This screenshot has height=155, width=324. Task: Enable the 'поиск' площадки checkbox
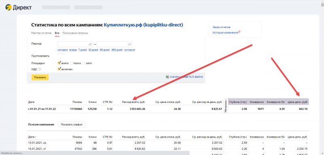pos(71,63)
